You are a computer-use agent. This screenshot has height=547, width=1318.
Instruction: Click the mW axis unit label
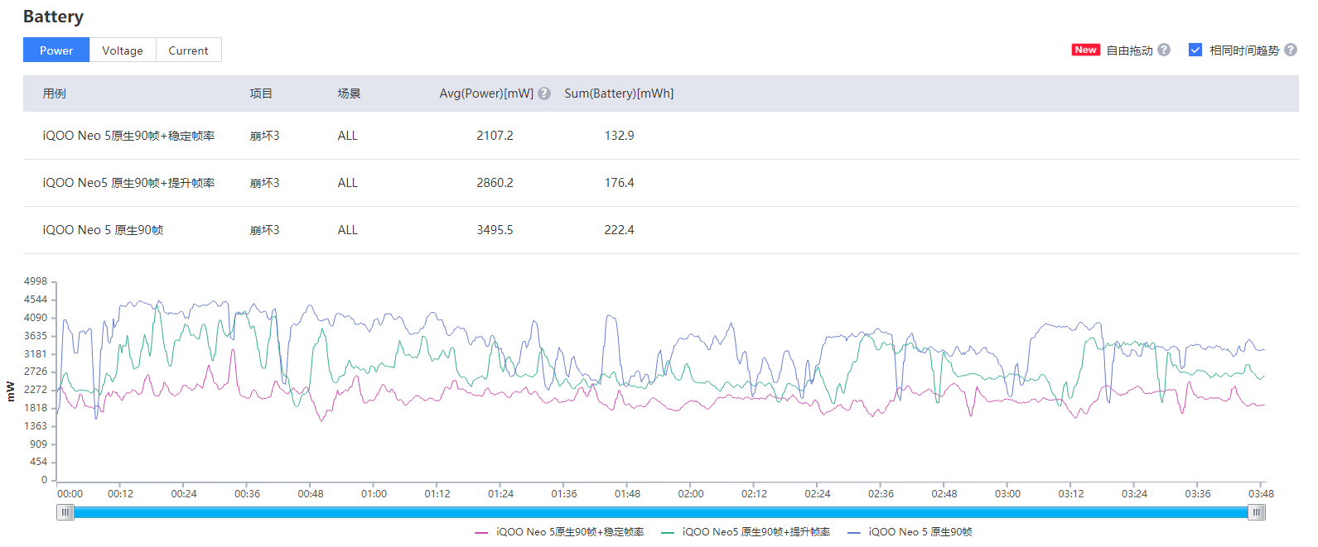click(x=11, y=391)
